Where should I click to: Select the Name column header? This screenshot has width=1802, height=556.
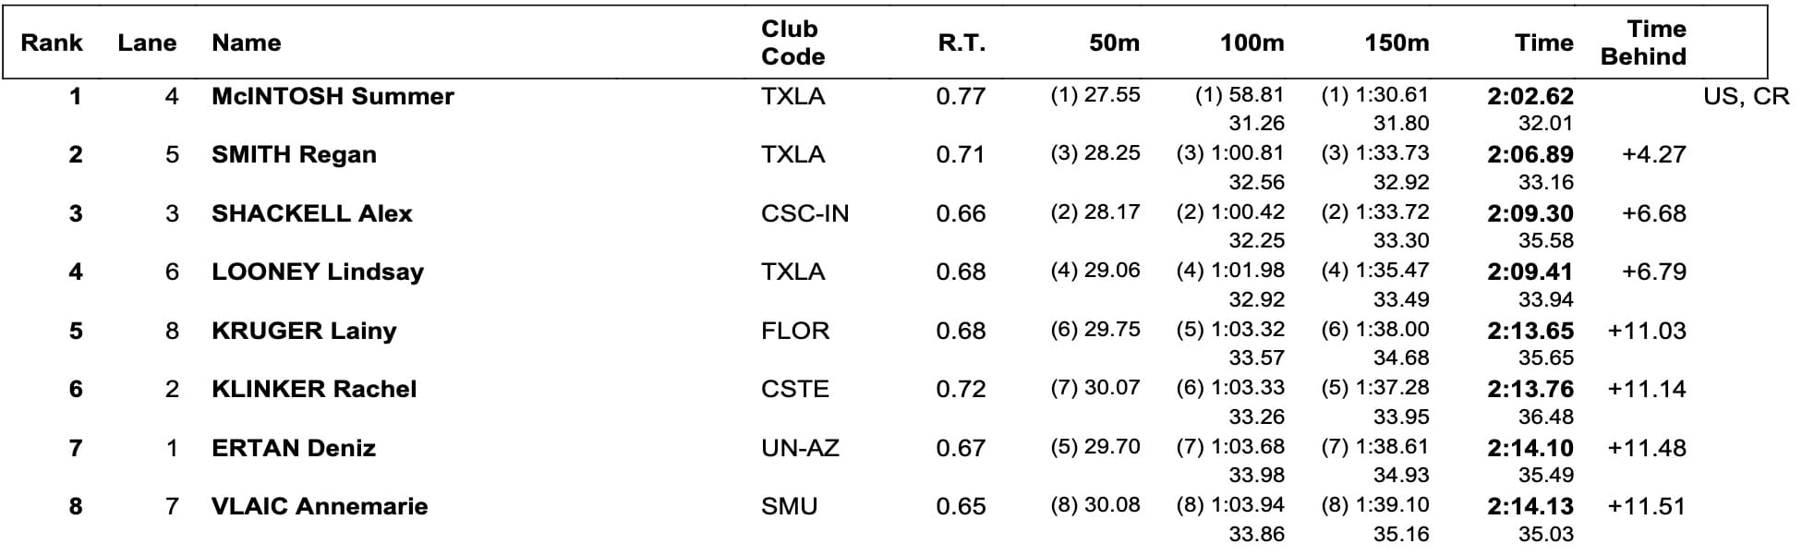tap(246, 42)
